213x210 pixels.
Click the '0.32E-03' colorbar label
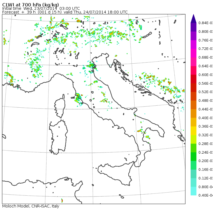(206, 135)
